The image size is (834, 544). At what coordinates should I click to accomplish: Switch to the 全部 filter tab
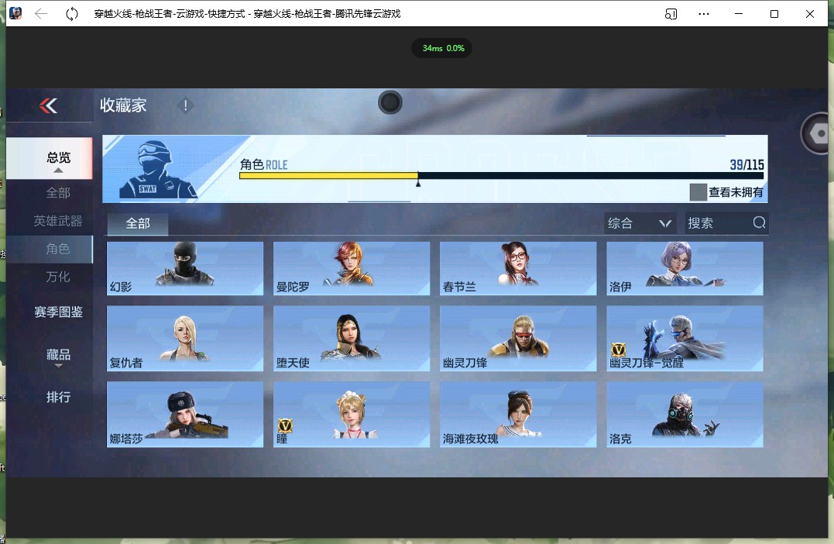click(x=138, y=223)
